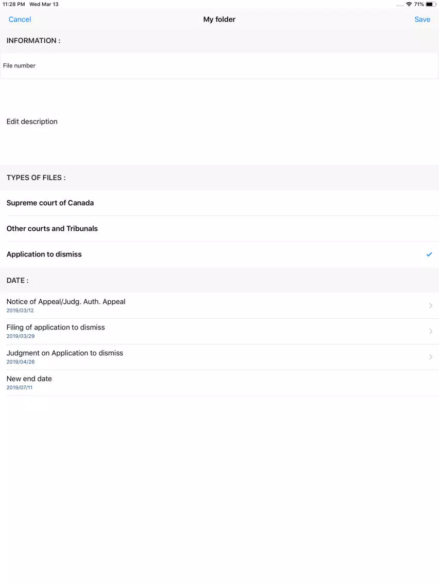Click the File number input field
Image resolution: width=439 pixels, height=585 pixels.
(220, 66)
